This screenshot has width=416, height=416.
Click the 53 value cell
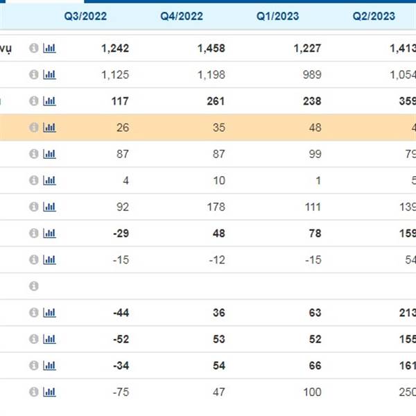click(219, 339)
